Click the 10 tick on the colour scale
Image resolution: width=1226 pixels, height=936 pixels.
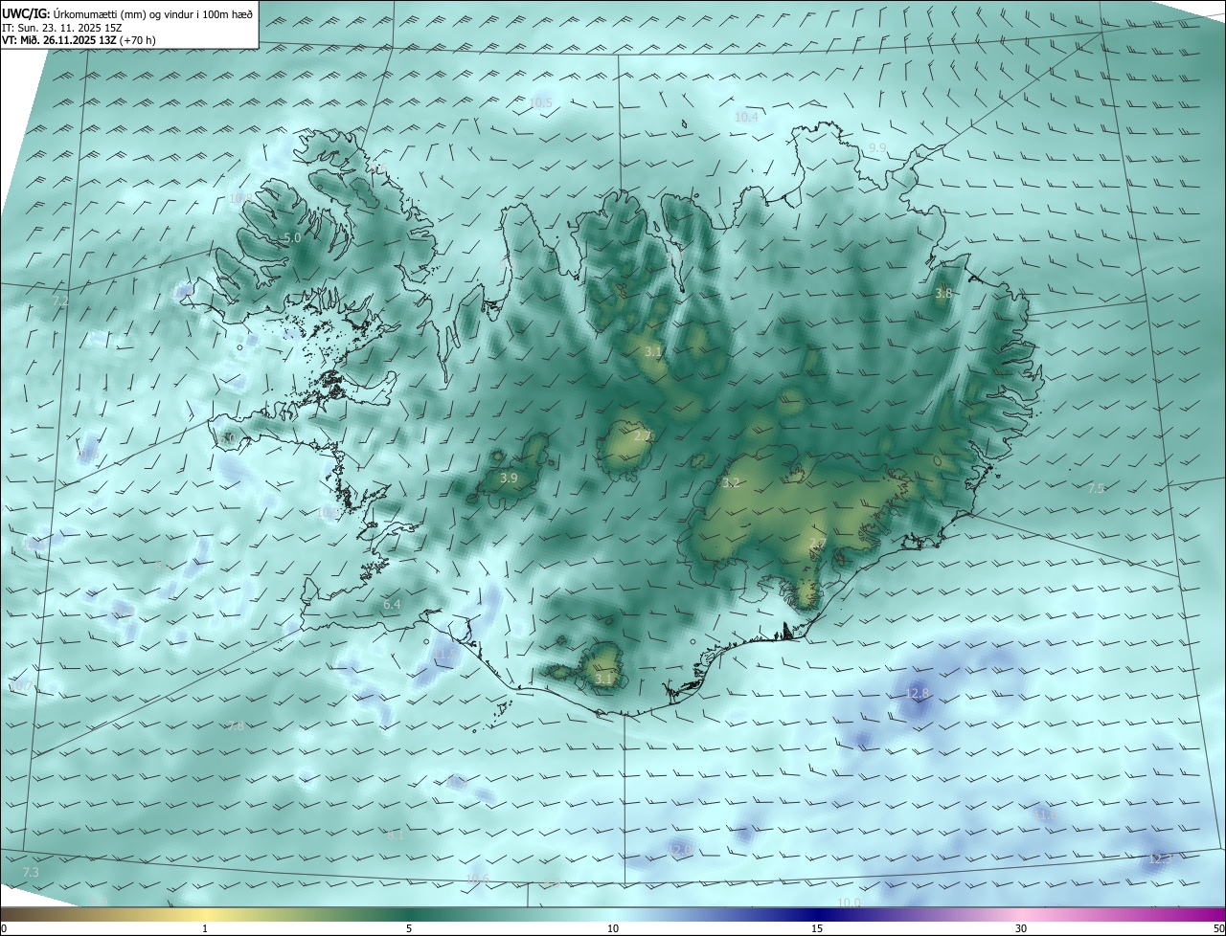pos(613,928)
